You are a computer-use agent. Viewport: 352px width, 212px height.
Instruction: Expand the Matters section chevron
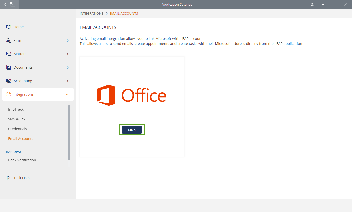[x=67, y=54]
